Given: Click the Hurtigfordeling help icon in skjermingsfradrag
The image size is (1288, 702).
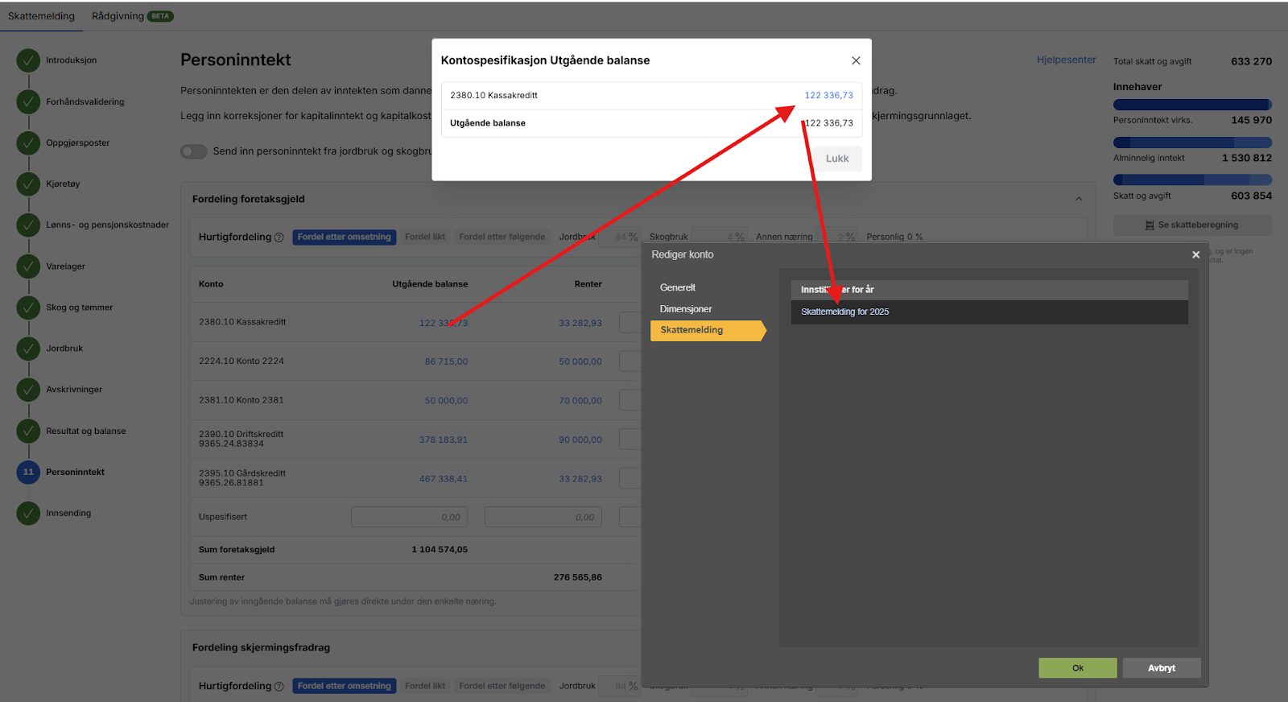Looking at the screenshot, I should pyautogui.click(x=279, y=687).
